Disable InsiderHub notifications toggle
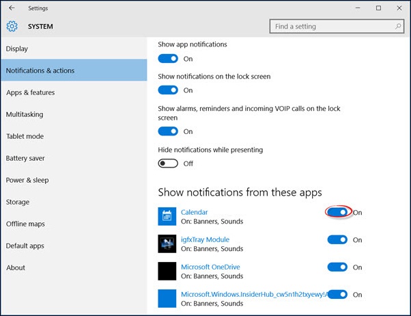Screen dimensions: 411x316 tap(337, 295)
